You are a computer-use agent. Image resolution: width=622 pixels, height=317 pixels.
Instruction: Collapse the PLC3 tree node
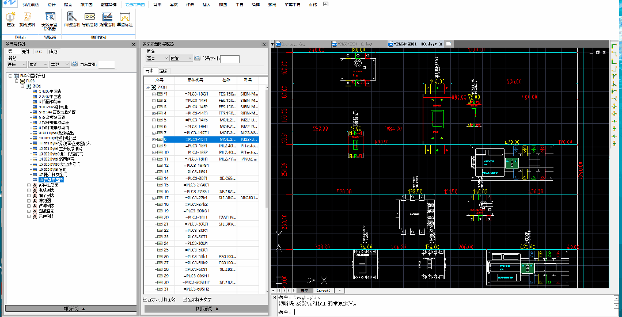click(16, 81)
